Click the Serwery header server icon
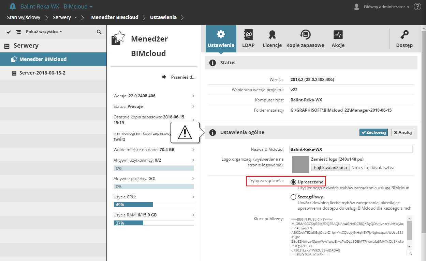Viewport: 426px width, 261px height. click(7, 46)
